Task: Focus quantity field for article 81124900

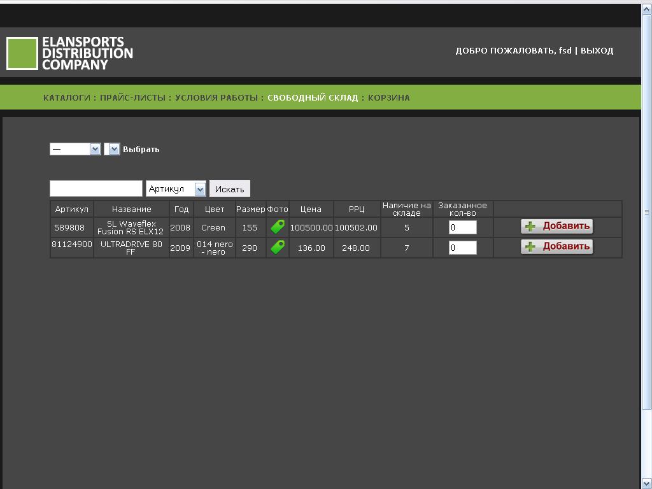Action: click(462, 248)
